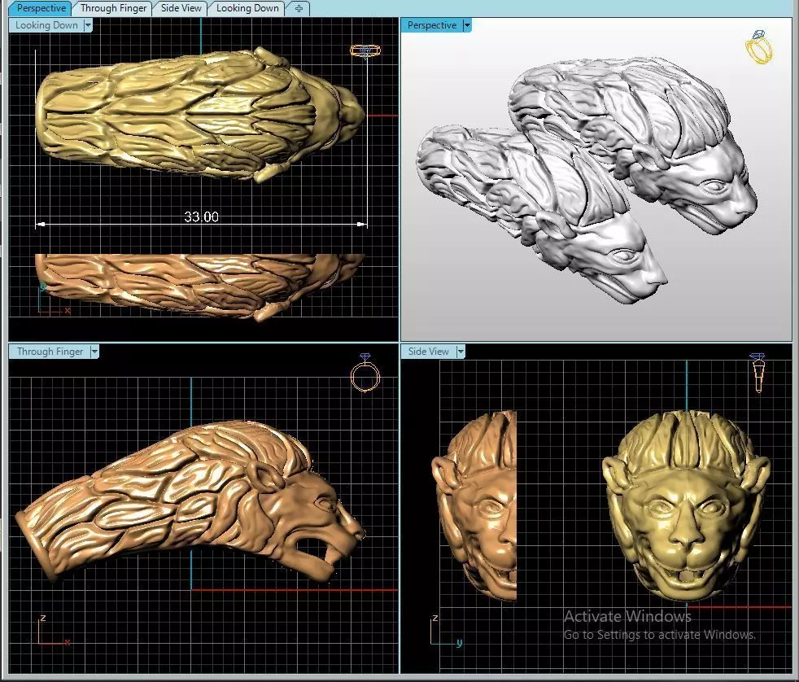Viewport: 799px width, 682px height.
Task: Click the ring front icon in Through Finger view
Action: tap(365, 374)
